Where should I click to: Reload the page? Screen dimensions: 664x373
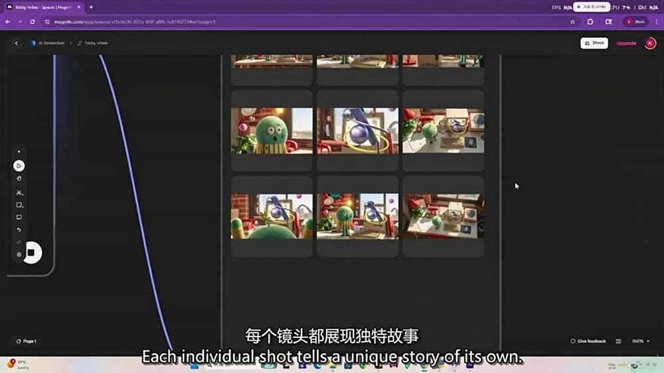33,22
